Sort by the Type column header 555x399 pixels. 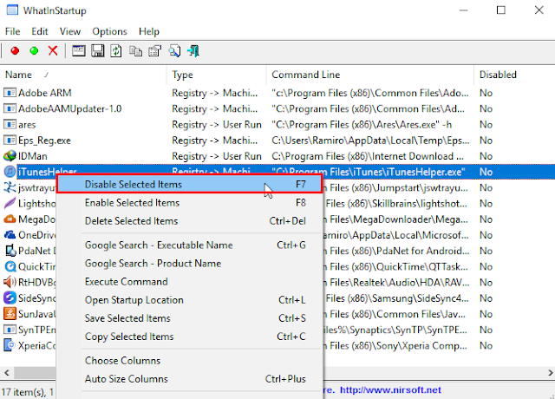coord(216,75)
